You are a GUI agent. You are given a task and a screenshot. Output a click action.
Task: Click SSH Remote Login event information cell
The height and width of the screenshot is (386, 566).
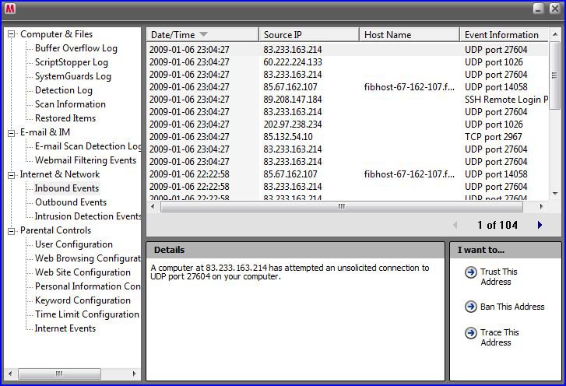point(506,100)
